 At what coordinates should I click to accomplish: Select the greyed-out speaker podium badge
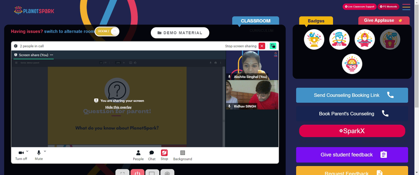390,39
